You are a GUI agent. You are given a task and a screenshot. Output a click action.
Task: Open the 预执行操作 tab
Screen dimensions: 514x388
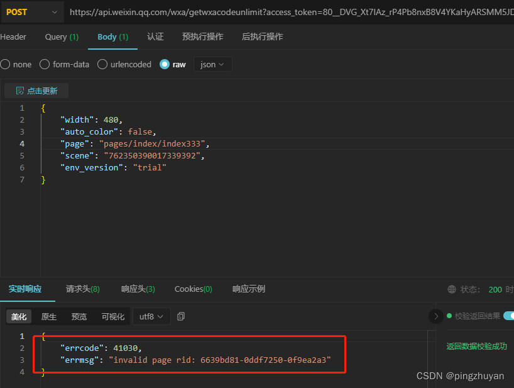(202, 36)
